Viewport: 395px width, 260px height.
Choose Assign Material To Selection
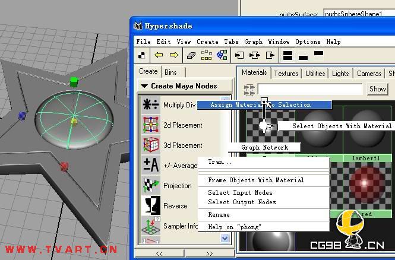(x=264, y=104)
